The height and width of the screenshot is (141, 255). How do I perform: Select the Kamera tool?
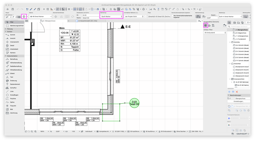coord(13,53)
